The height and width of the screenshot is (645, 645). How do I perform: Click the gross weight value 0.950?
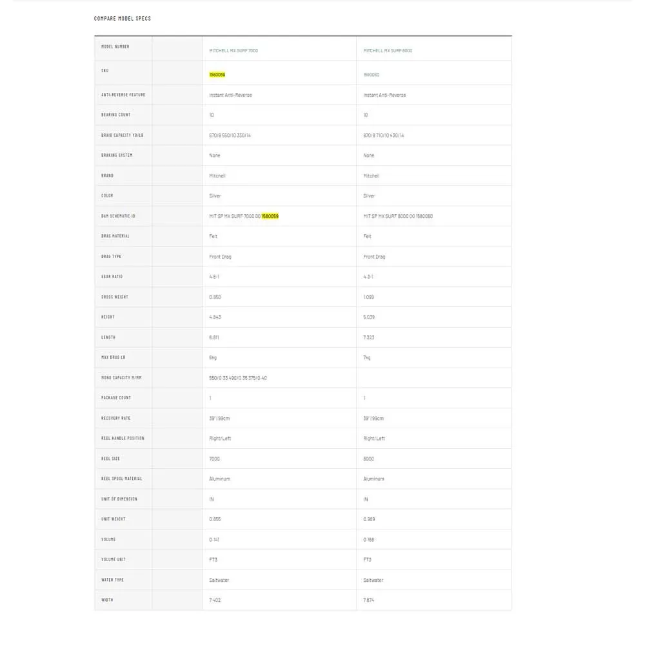(215, 297)
